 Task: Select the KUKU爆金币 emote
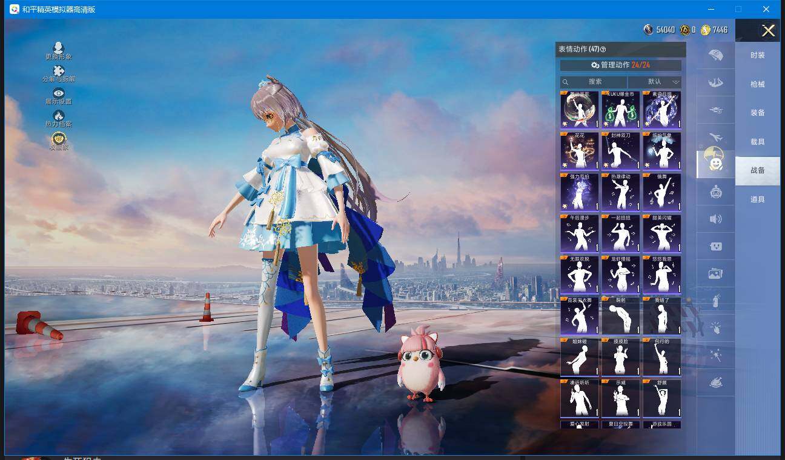[x=621, y=109]
